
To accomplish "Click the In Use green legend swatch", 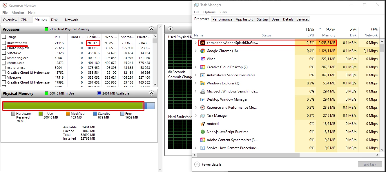I will 41,114.
